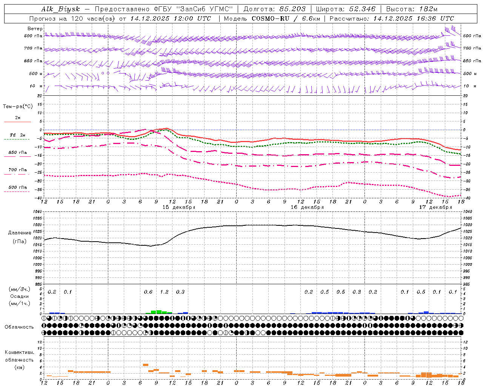Image resolution: width=483 pixels, height=386 pixels.
Task: Click the model name COSMO-RU / 6.6км
Action: [x=286, y=18]
